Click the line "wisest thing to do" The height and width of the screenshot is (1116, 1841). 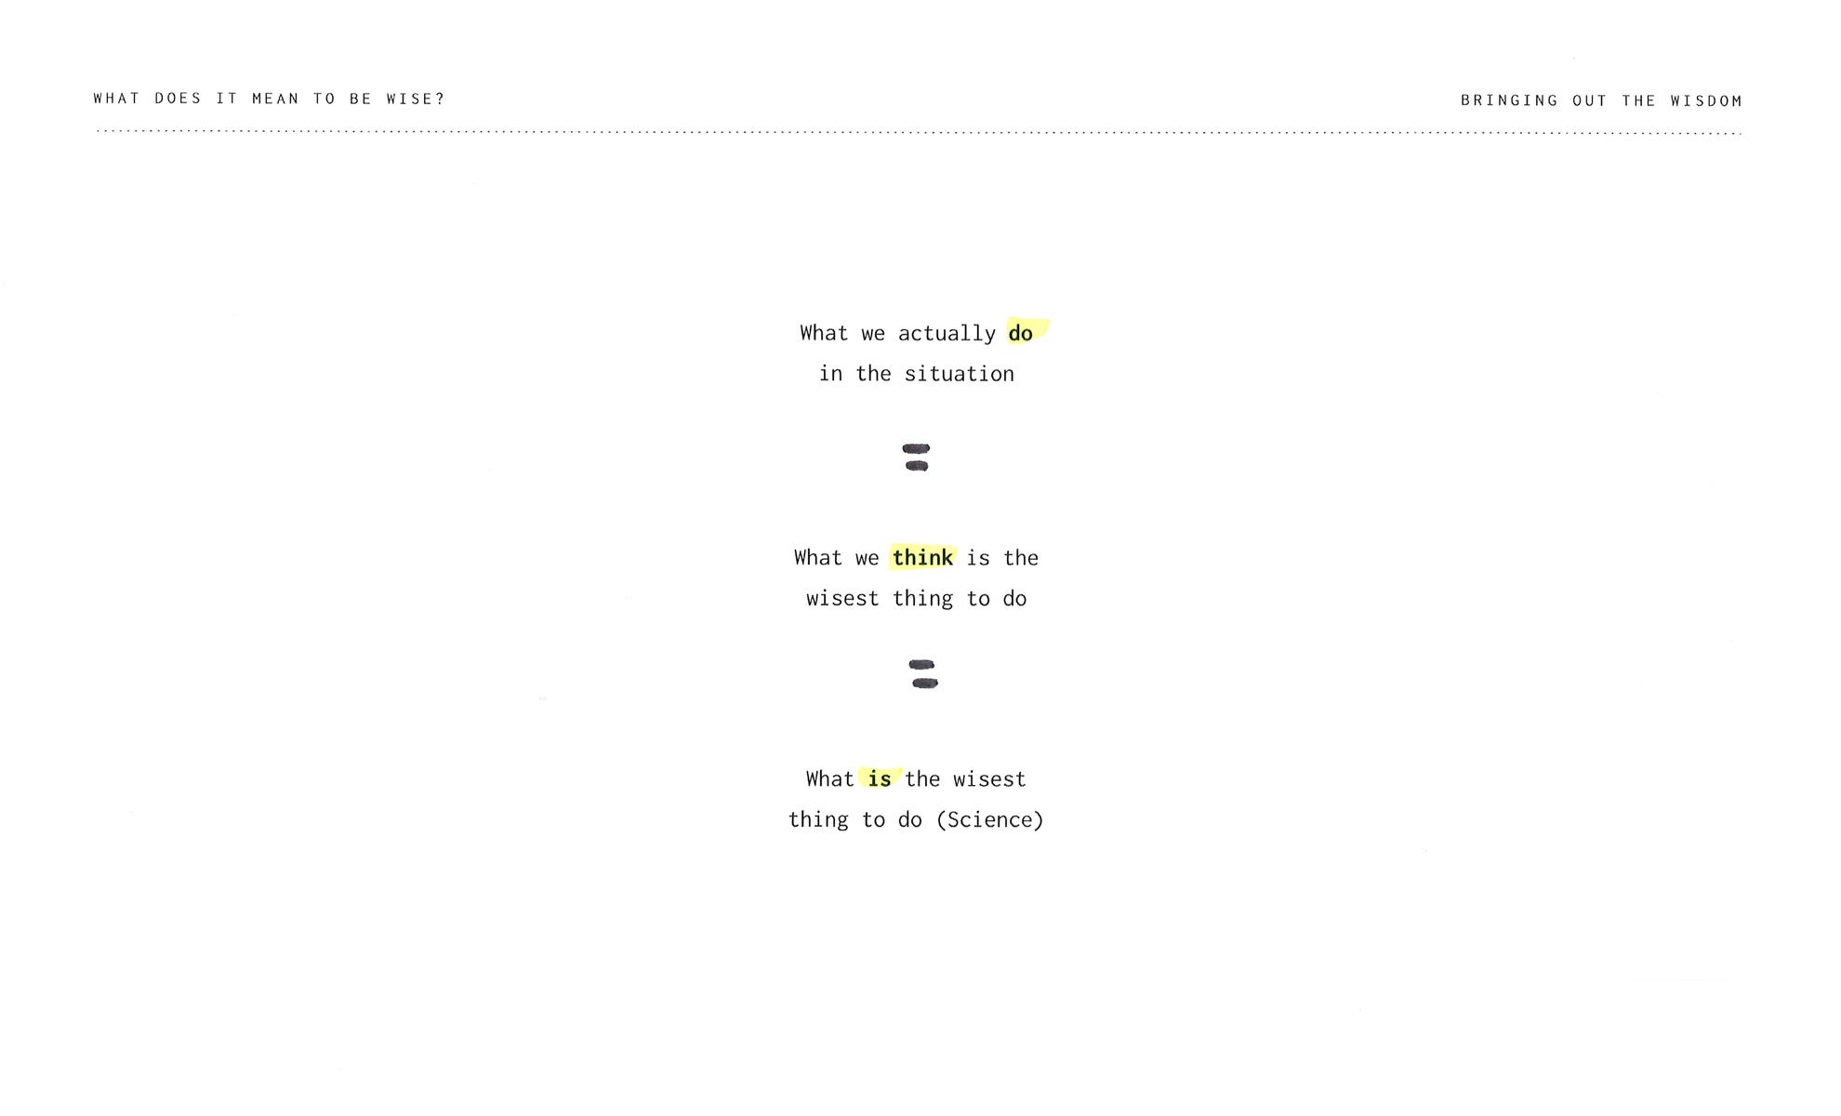click(916, 599)
